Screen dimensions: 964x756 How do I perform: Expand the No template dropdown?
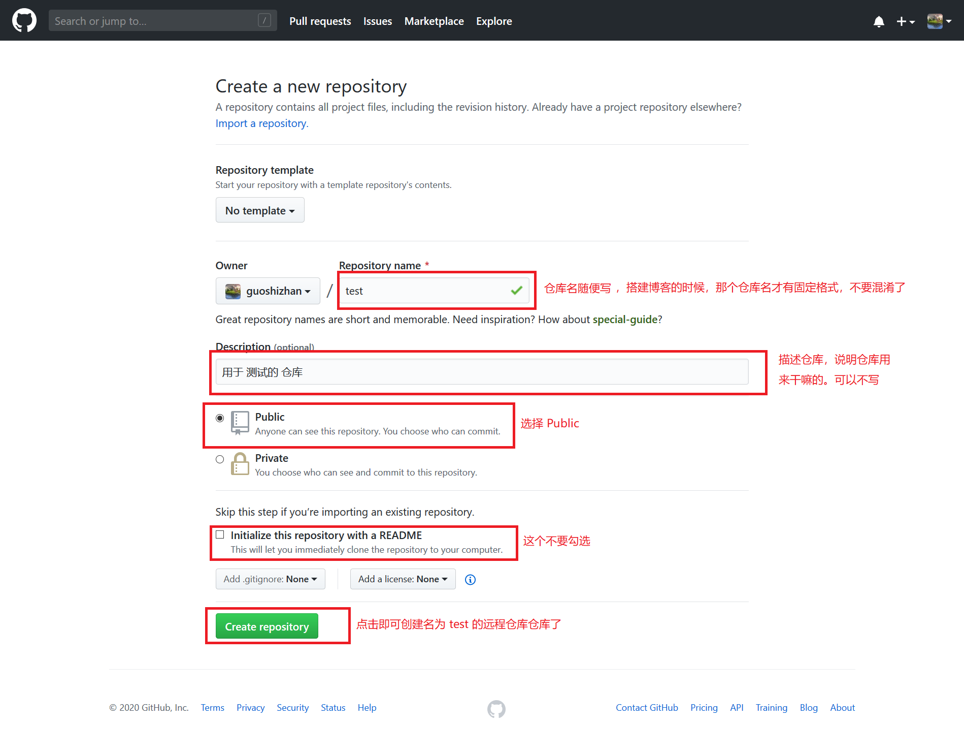point(260,210)
